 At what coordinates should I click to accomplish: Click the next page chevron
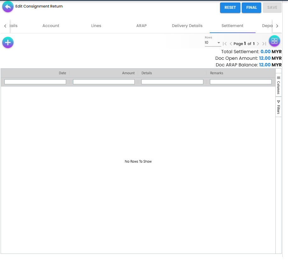point(258,43)
